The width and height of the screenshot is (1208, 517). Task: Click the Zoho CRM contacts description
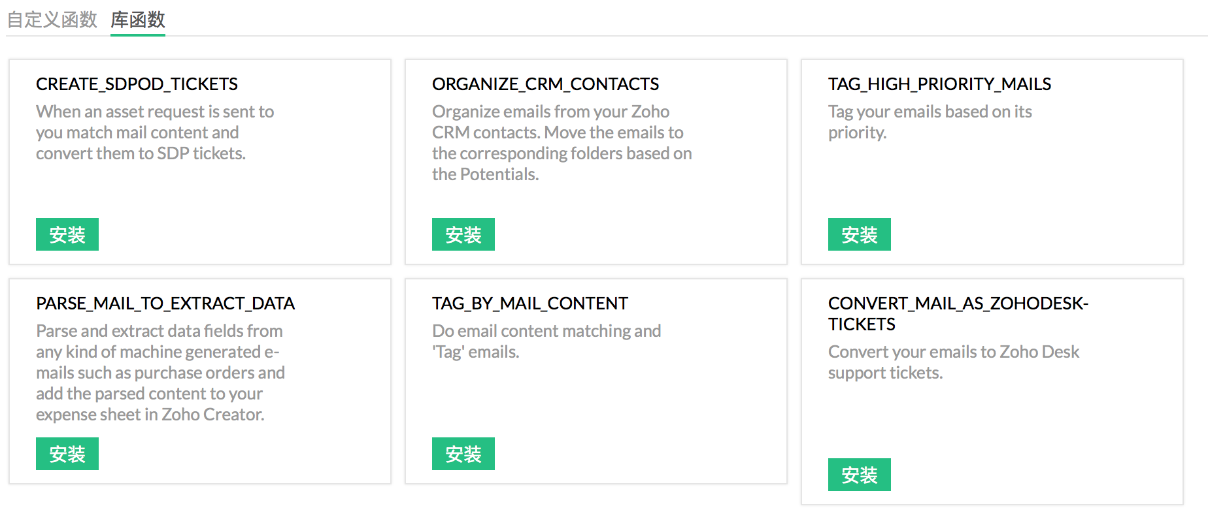click(562, 143)
